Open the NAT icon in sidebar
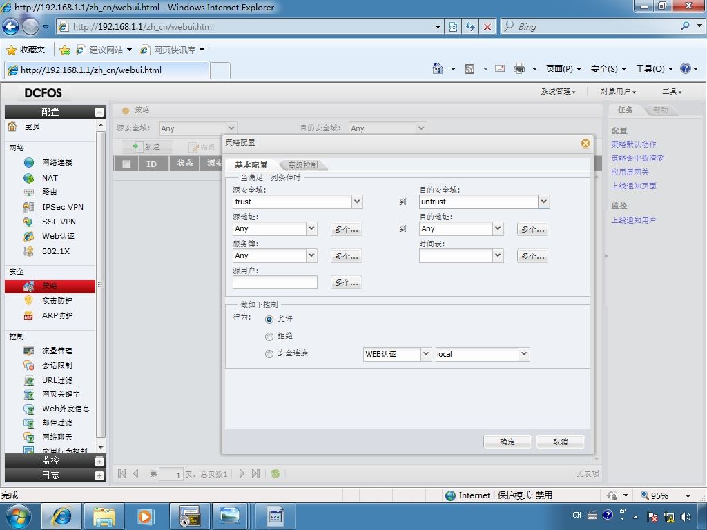Viewport: 707px width, 530px height. (29, 178)
